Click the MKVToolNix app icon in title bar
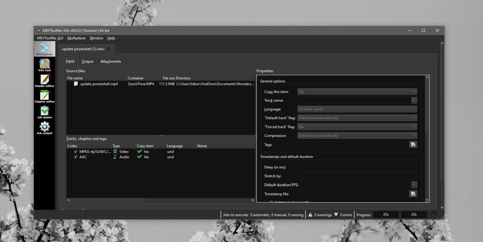 (x=39, y=30)
